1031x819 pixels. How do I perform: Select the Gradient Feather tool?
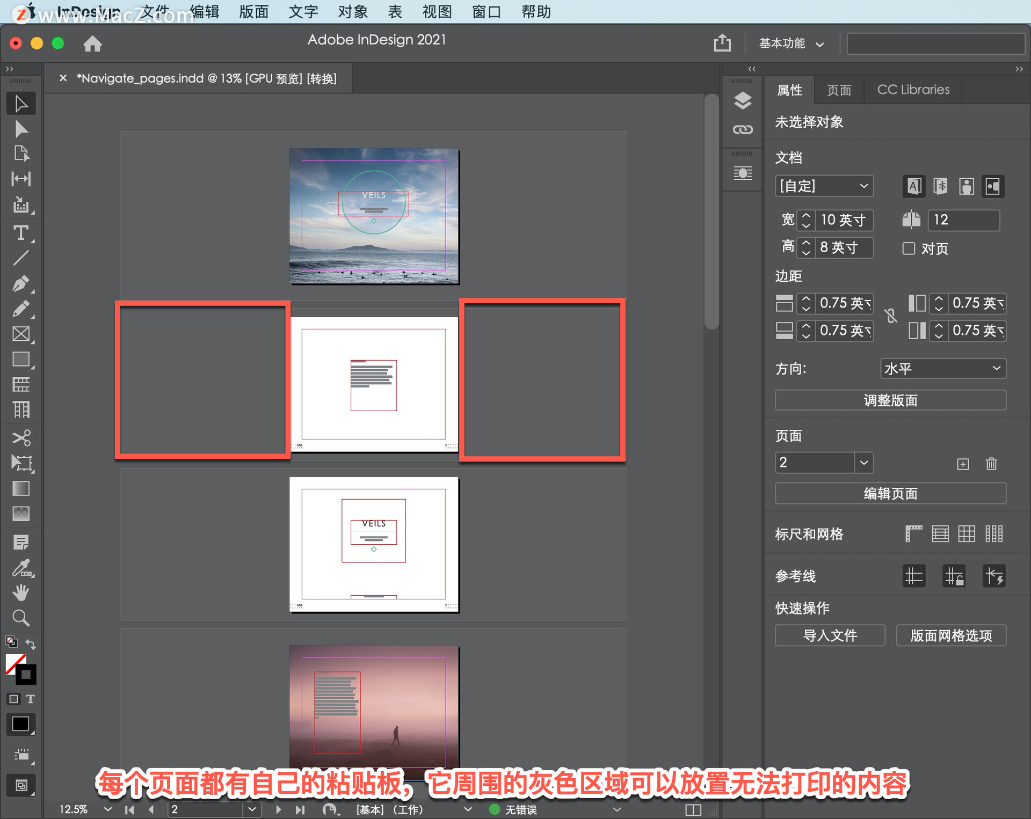coord(21,514)
